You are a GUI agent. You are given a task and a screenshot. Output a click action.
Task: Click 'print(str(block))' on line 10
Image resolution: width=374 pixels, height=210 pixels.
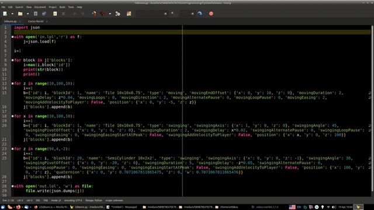[x=43, y=69]
